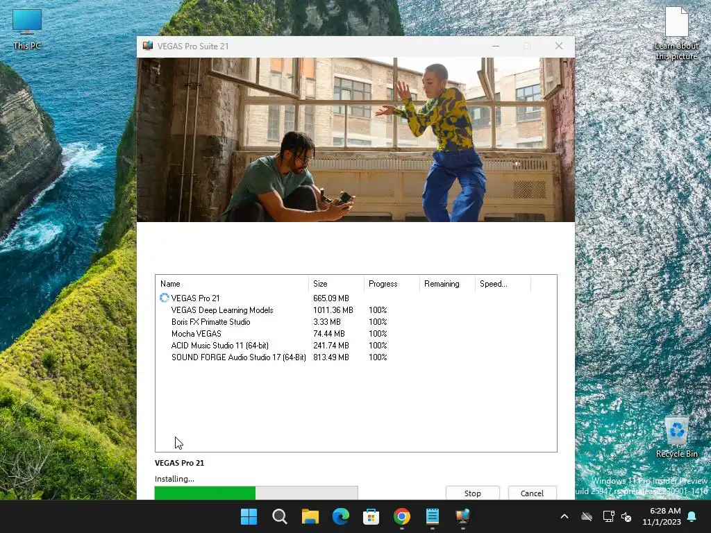Click the Installing... status text
The image size is (711, 533).
(174, 479)
